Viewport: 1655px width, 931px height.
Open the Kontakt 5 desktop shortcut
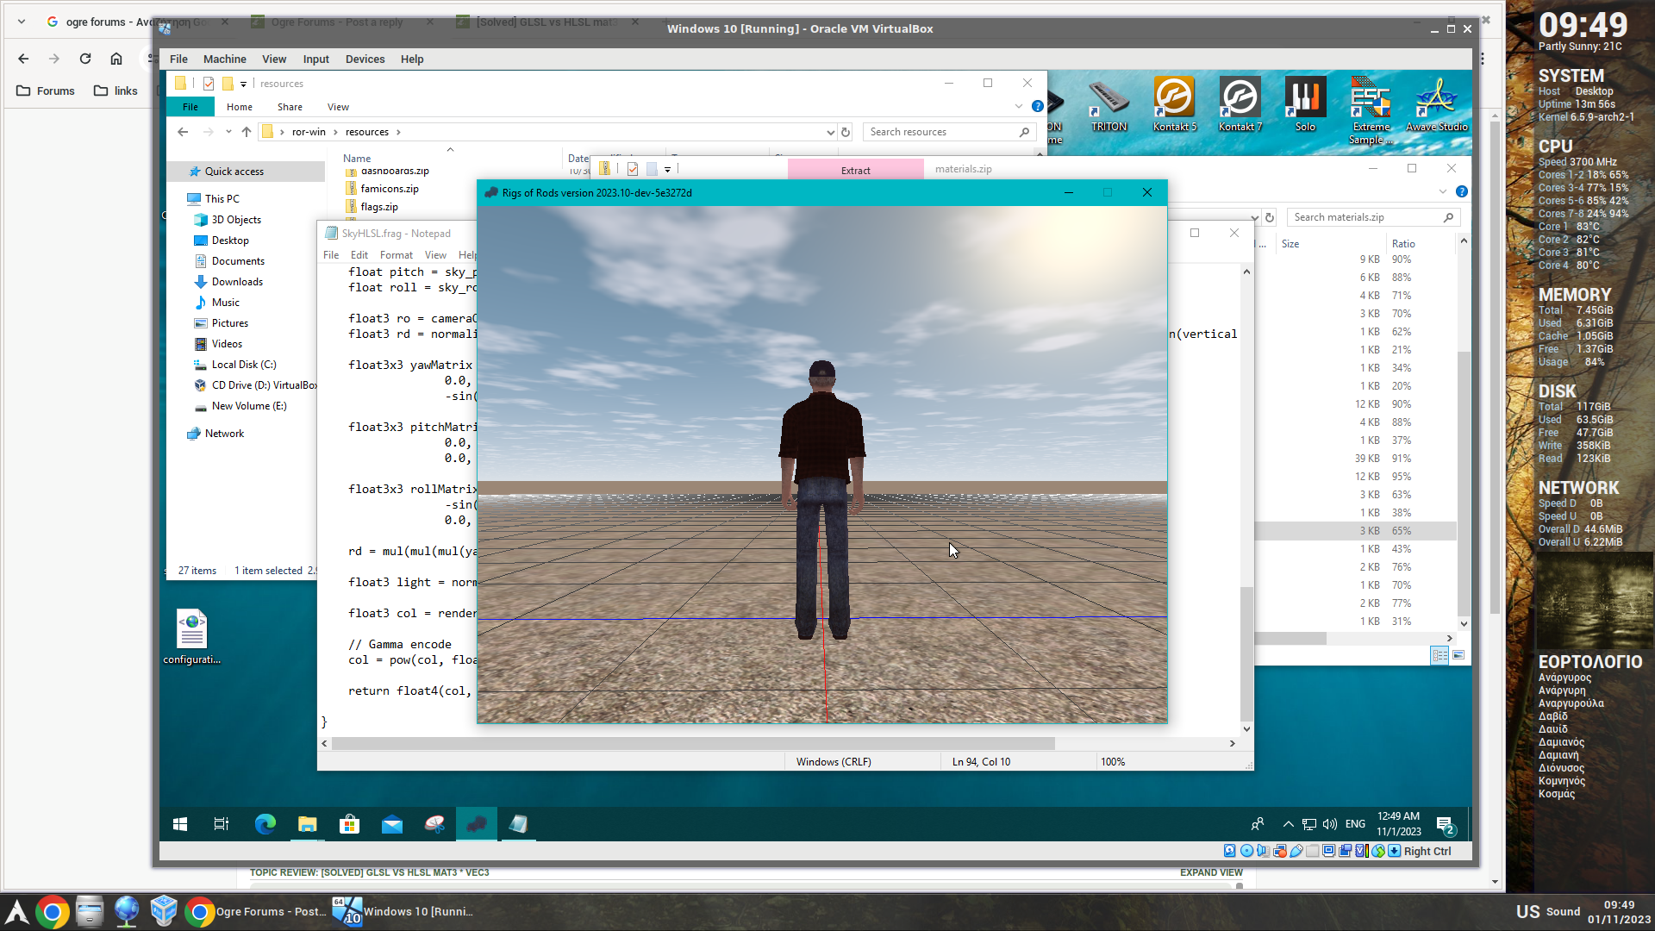[1174, 104]
